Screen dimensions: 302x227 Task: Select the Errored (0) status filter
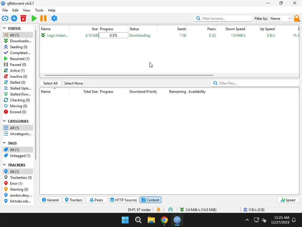[18, 112]
